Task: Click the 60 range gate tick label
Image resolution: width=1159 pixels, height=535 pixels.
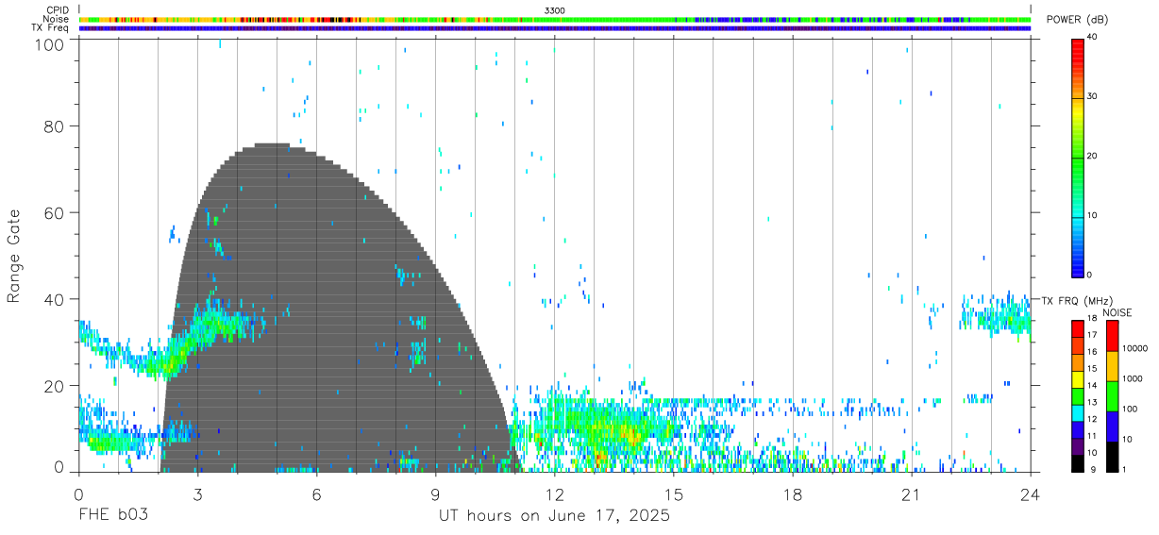Action: point(54,212)
